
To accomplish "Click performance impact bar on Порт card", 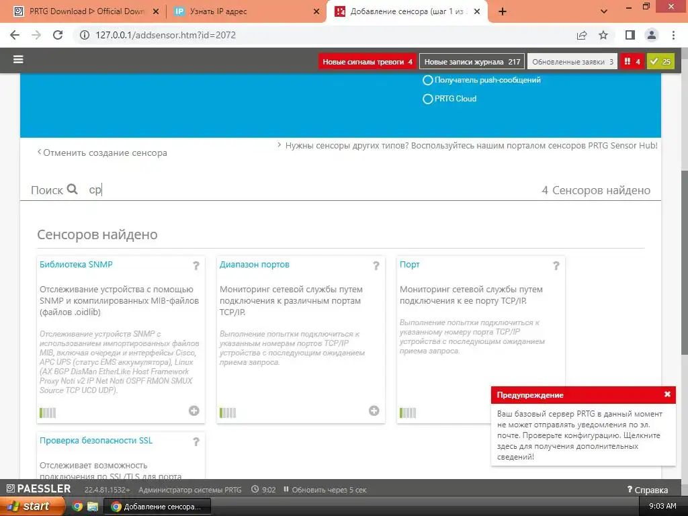I will pos(408,413).
